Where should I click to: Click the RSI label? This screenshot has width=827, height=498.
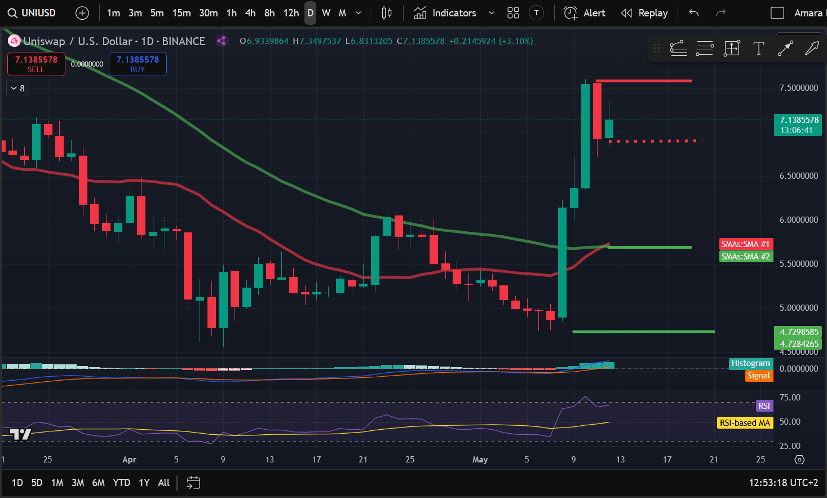point(764,406)
